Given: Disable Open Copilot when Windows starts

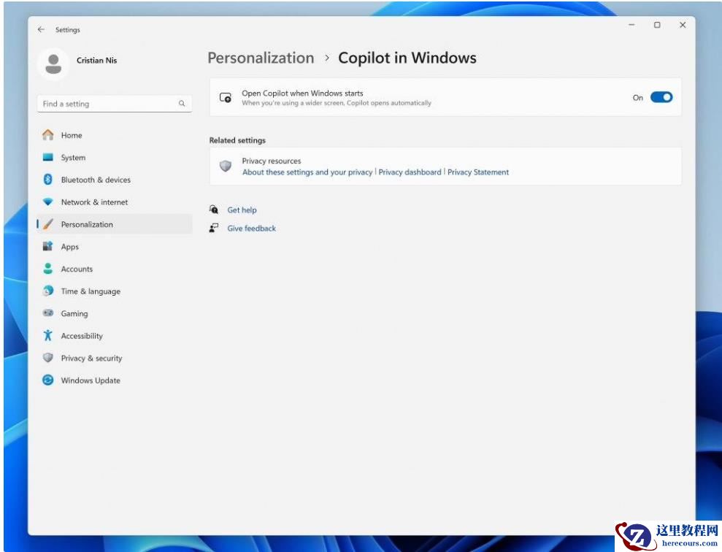Looking at the screenshot, I should (661, 96).
